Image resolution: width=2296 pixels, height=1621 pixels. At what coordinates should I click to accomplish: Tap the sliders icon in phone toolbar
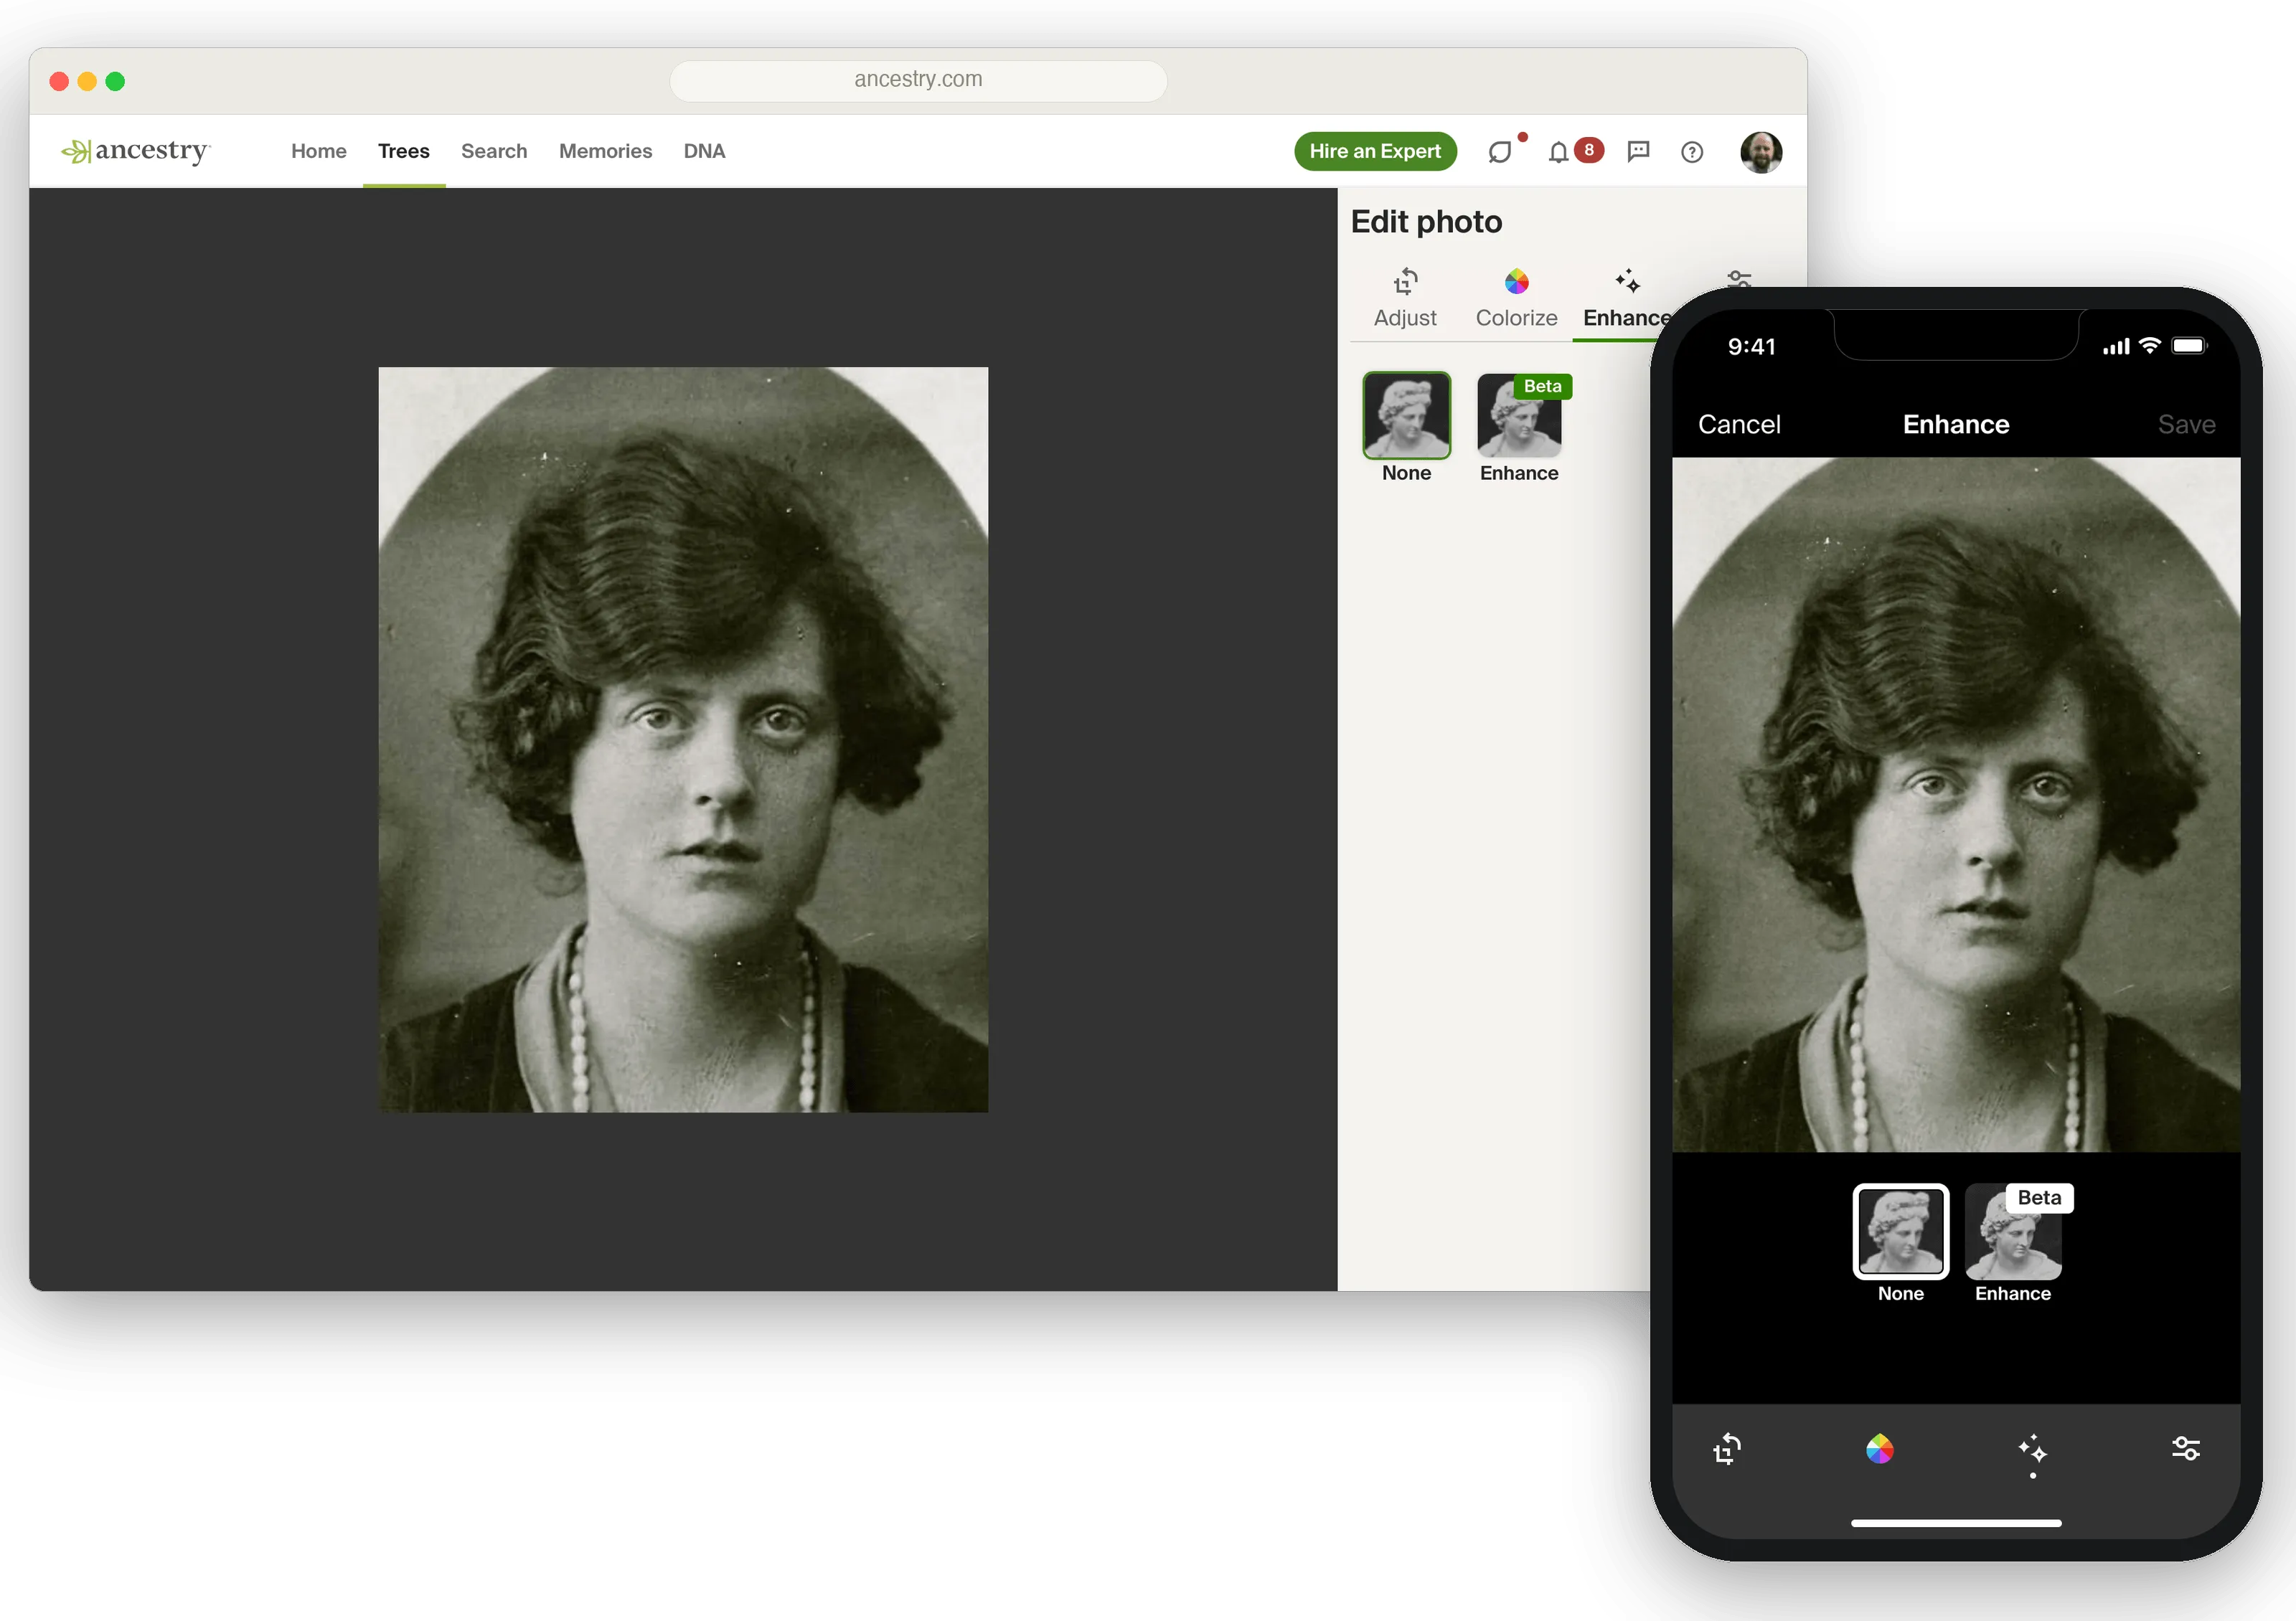2186,1448
